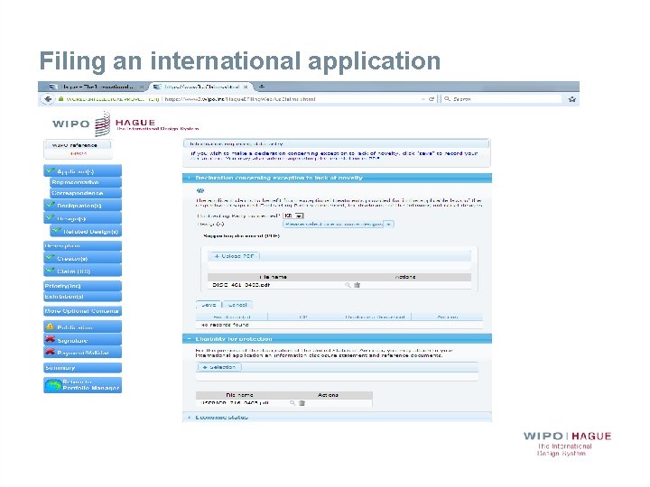650x487 pixels.
Task: Click the Cancel button
Action: coord(237,305)
